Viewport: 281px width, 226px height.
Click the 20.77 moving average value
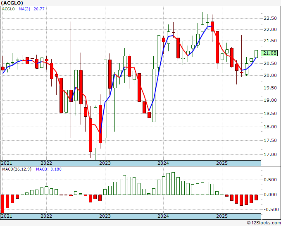(39, 9)
